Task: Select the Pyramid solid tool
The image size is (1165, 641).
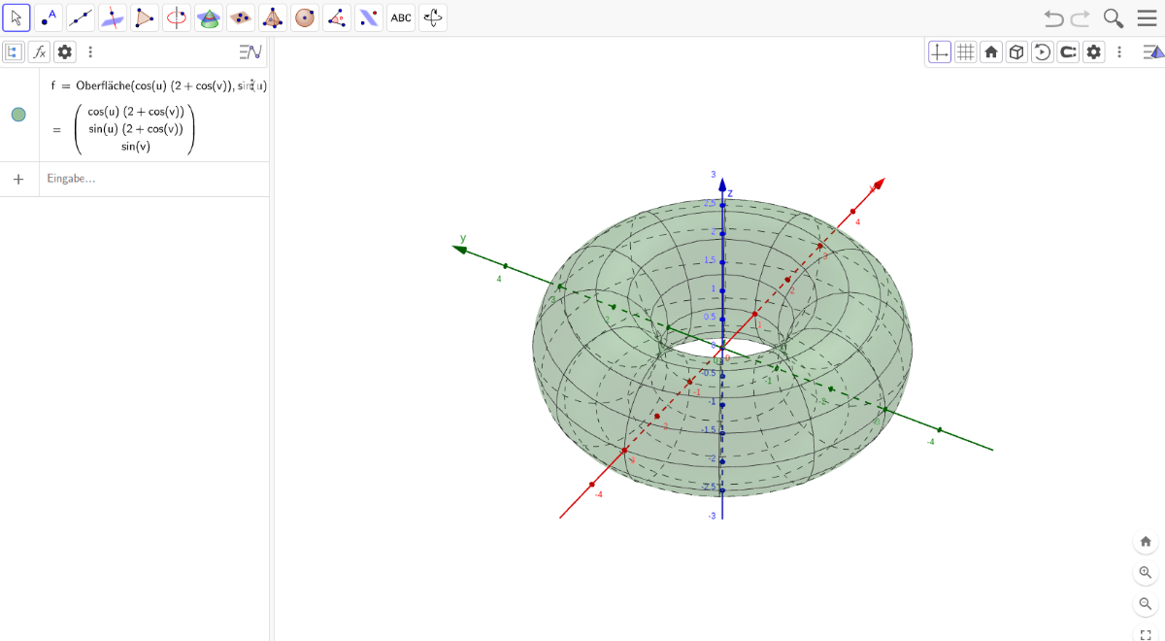Action: click(x=273, y=17)
